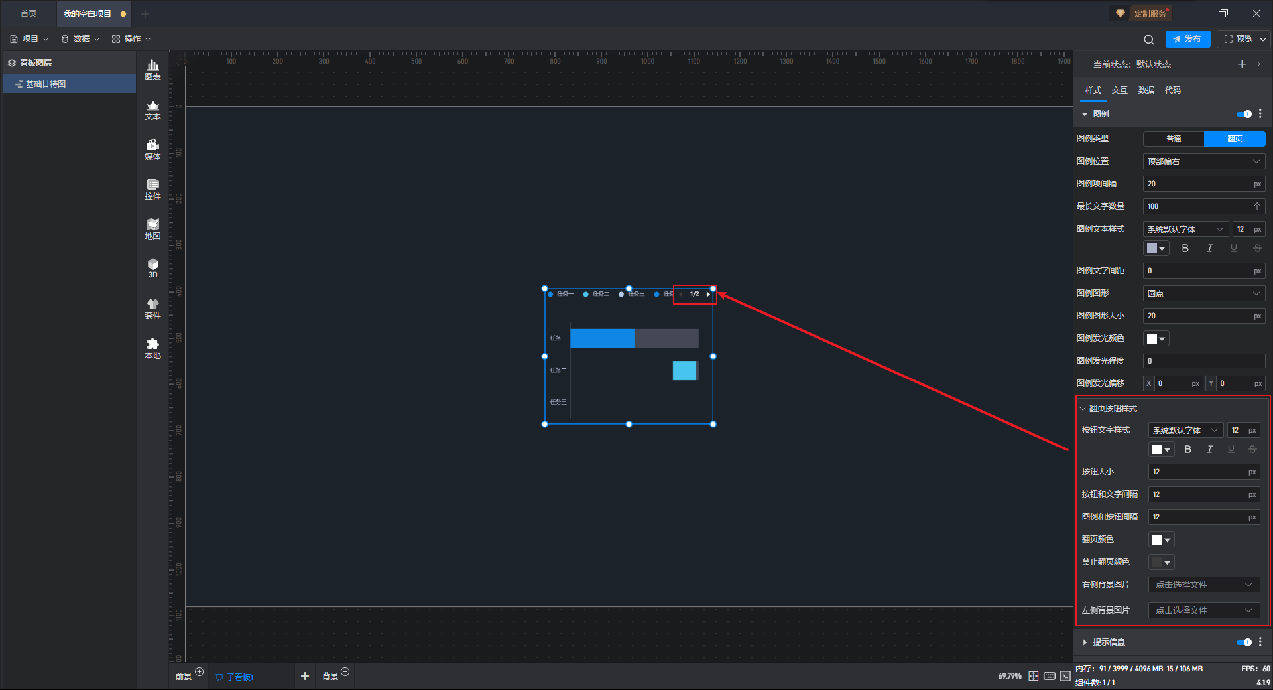
Task: Open the 项目 menu
Action: point(30,39)
